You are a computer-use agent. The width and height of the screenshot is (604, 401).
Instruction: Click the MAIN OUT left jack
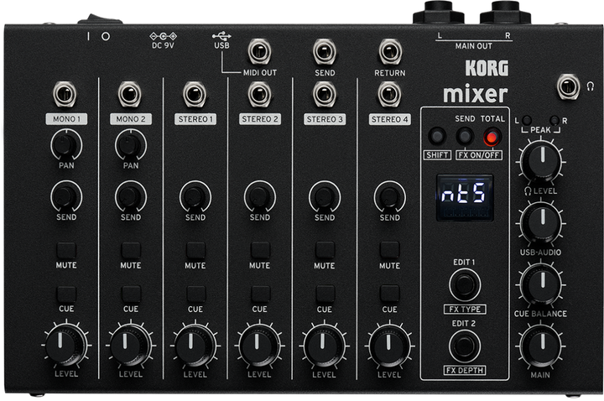click(439, 13)
